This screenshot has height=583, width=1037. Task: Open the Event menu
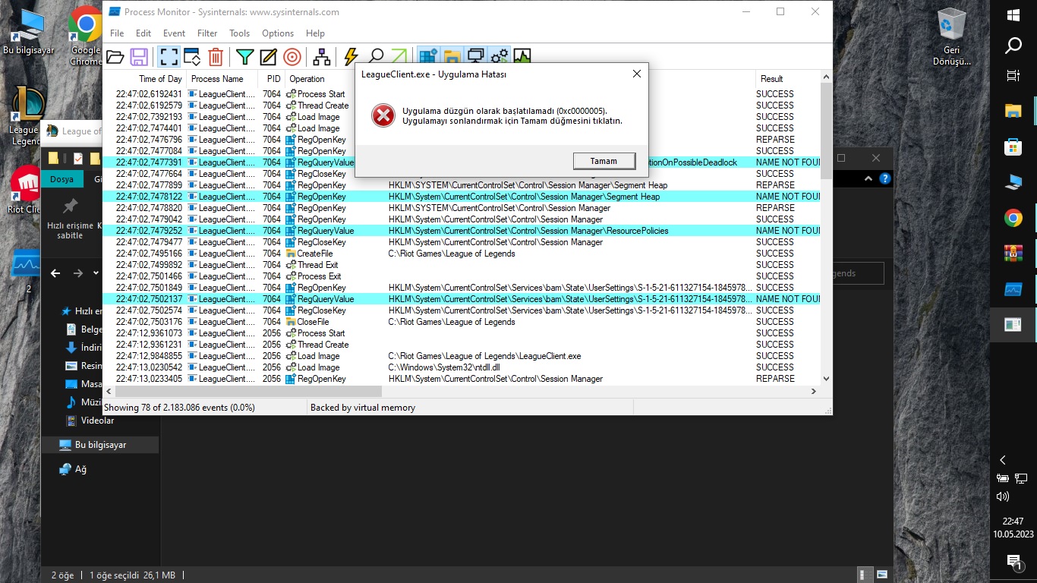[174, 33]
